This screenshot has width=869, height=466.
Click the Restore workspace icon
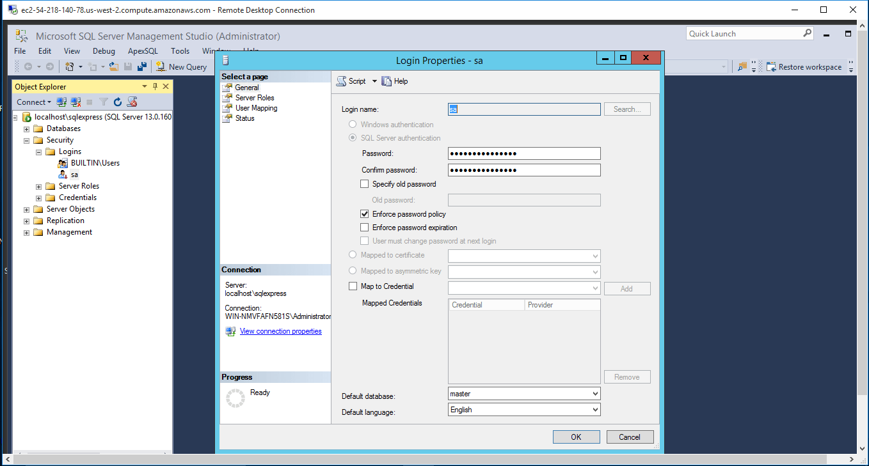click(771, 66)
